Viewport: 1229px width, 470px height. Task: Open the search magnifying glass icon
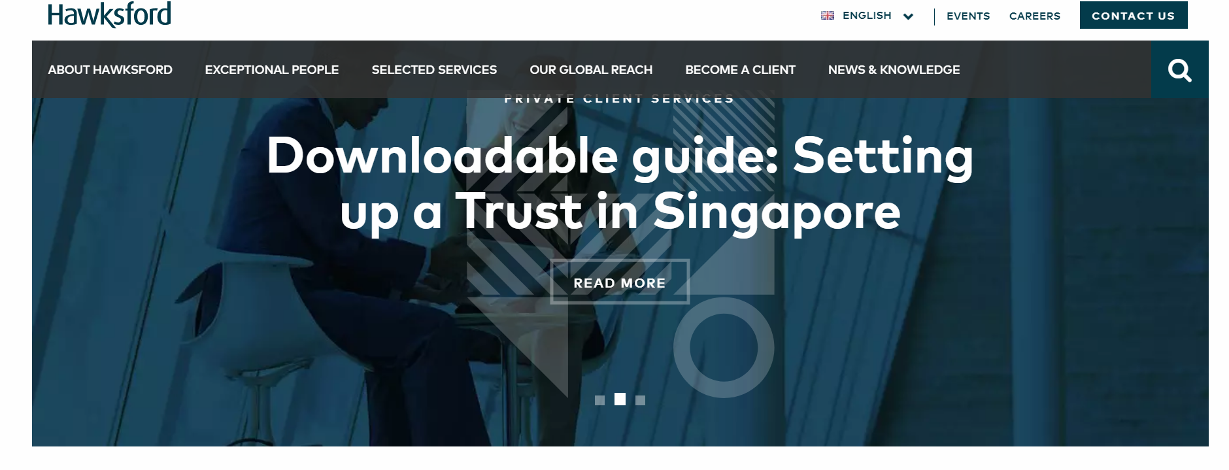pos(1179,70)
